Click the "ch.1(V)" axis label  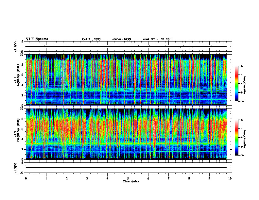tap(16, 46)
